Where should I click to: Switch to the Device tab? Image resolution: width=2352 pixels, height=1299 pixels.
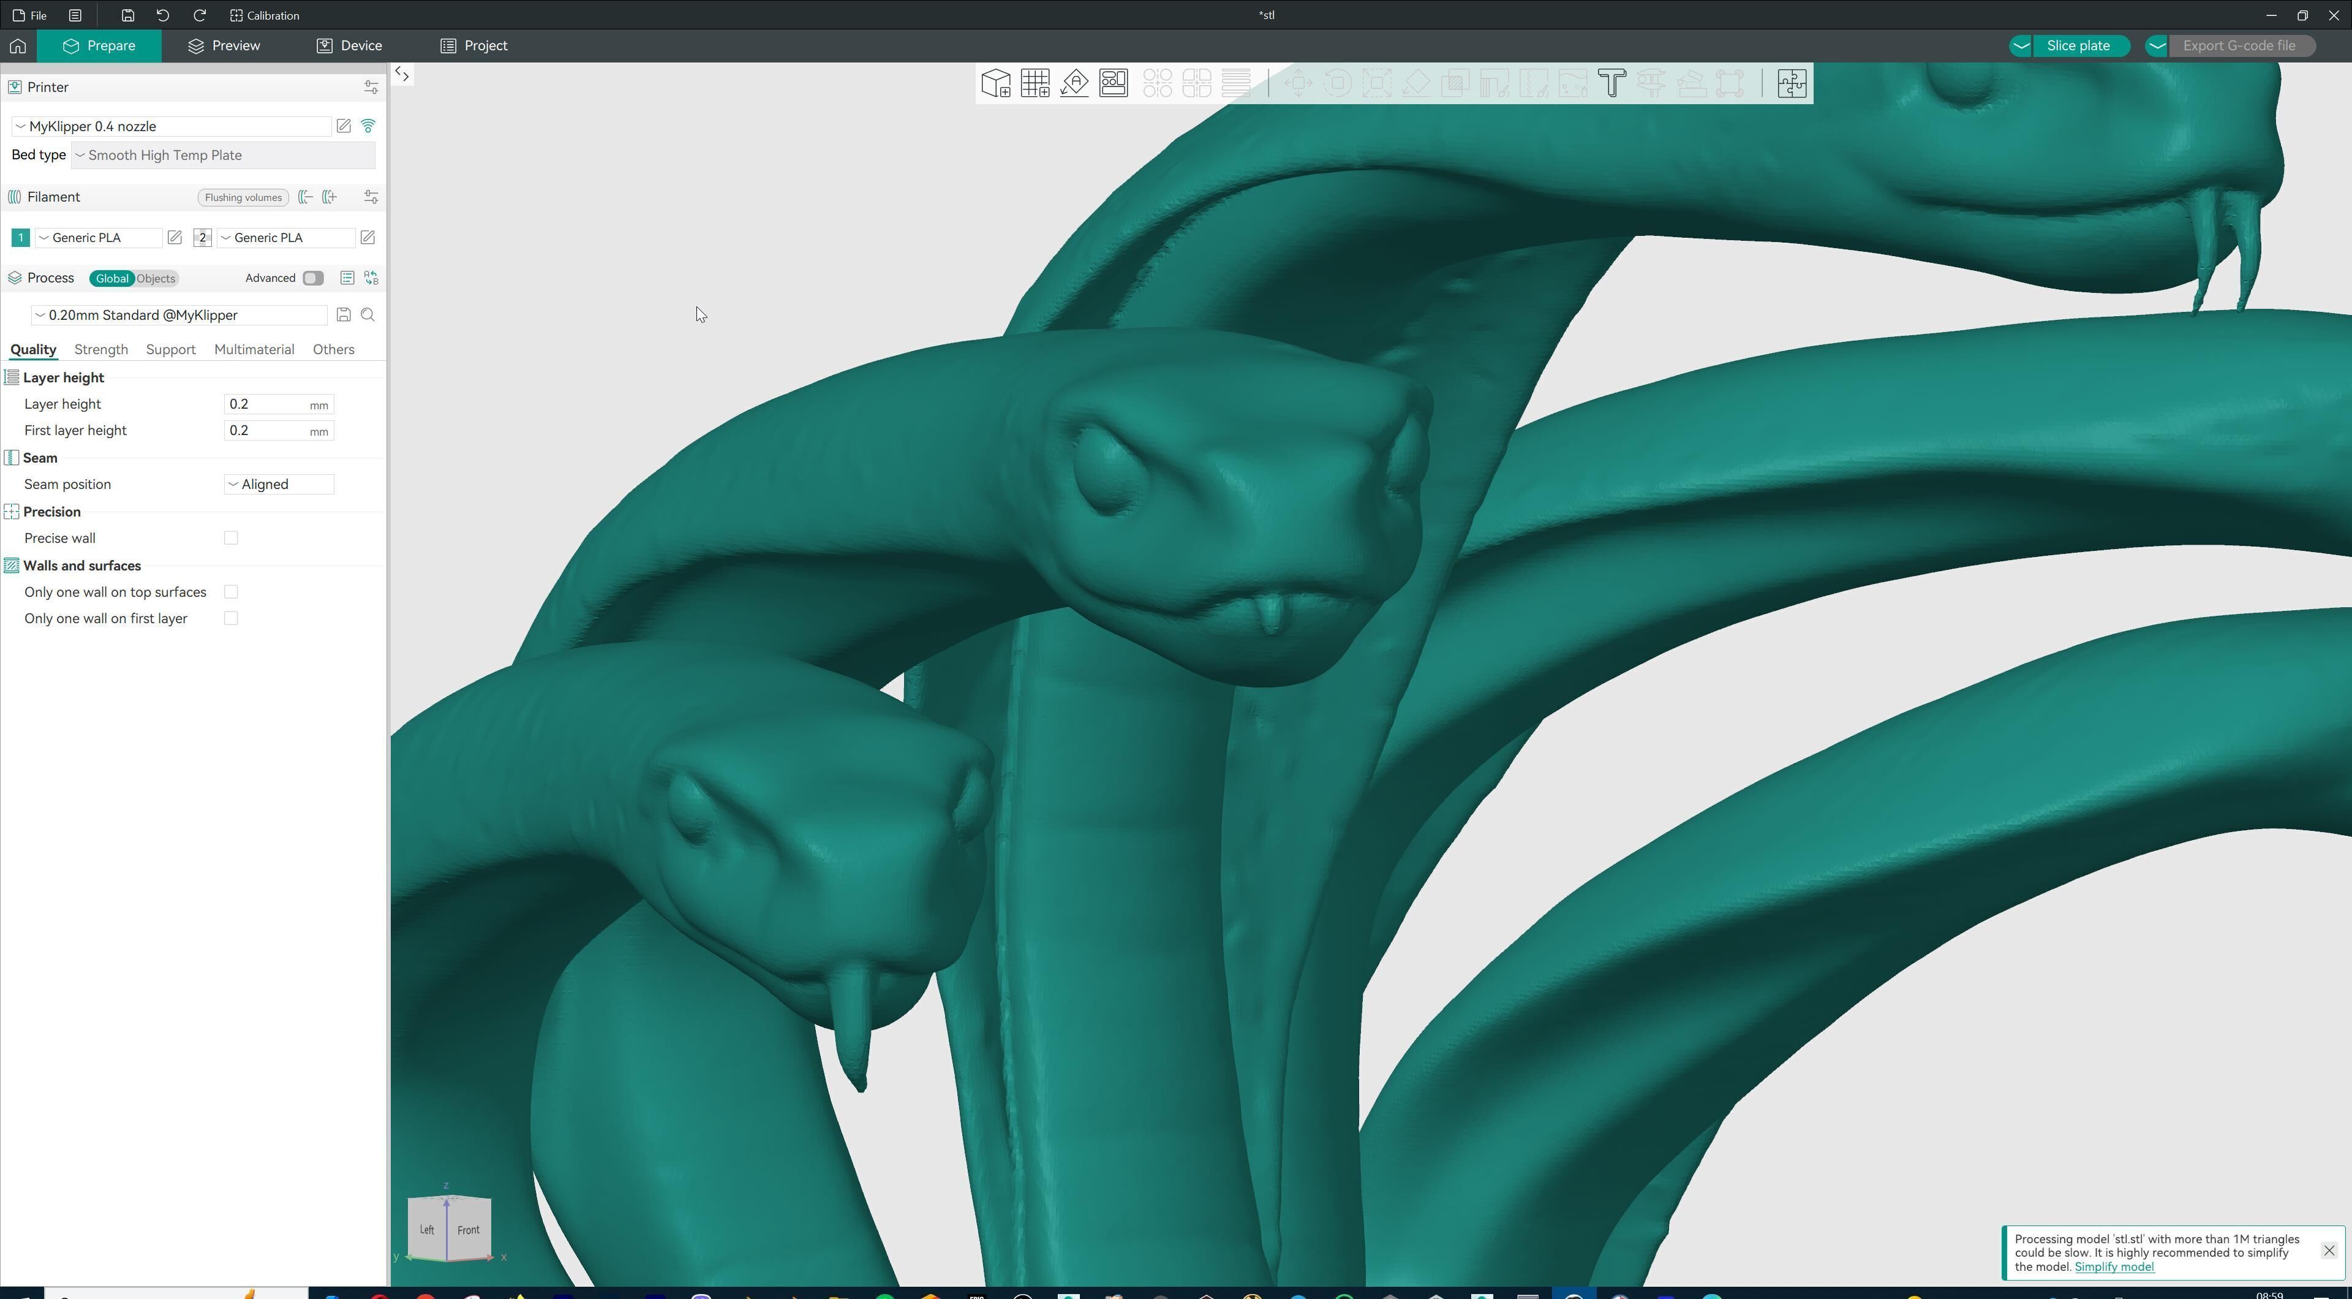350,46
